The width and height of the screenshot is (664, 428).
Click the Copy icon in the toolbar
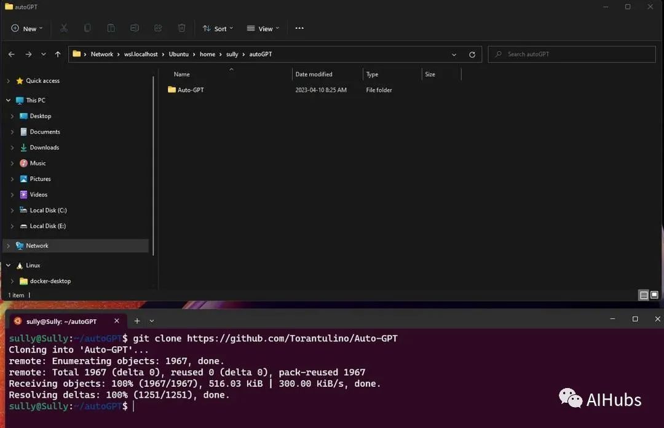87,28
